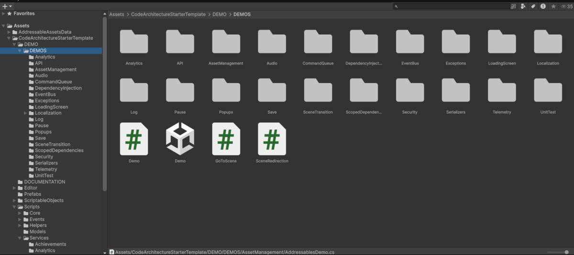Click DEMOS at the breadcrumb end
Viewport: 574px width, 255px height.
(x=242, y=15)
